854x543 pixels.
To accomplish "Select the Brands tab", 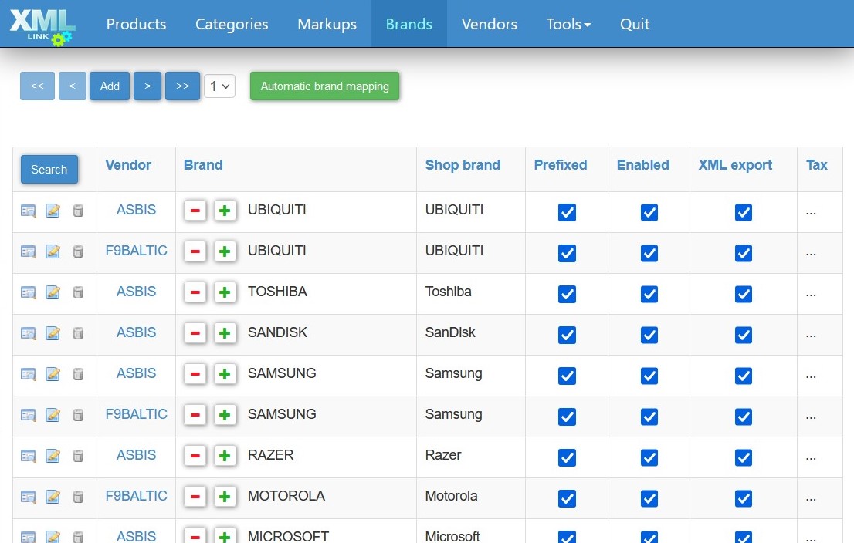I will [x=409, y=24].
